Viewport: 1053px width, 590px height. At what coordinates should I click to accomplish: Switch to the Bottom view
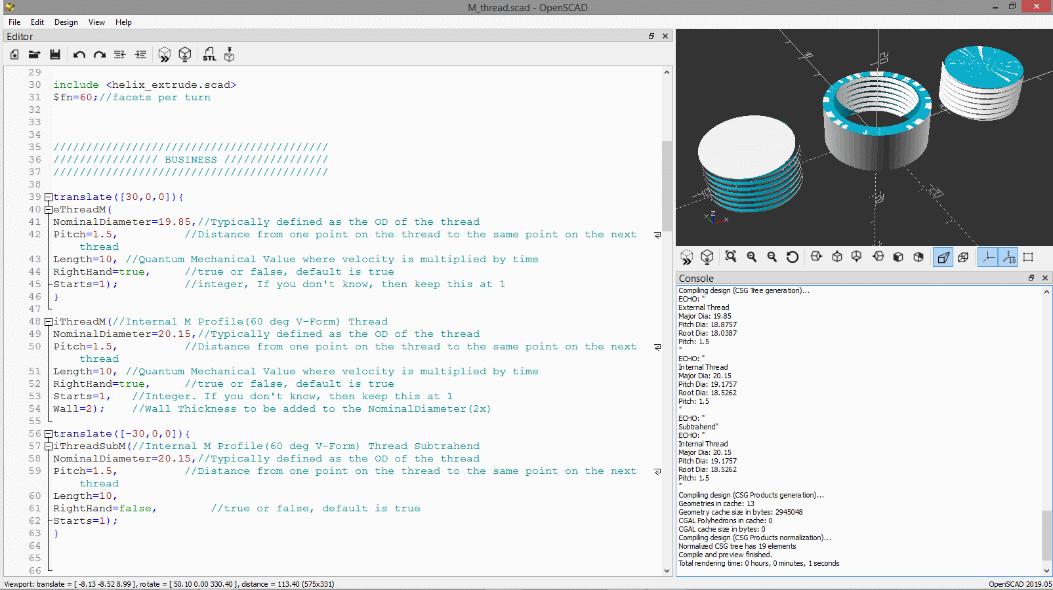(x=857, y=257)
